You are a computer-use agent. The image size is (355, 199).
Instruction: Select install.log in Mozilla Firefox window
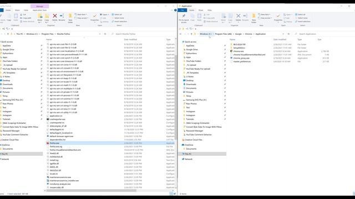coord(54,160)
